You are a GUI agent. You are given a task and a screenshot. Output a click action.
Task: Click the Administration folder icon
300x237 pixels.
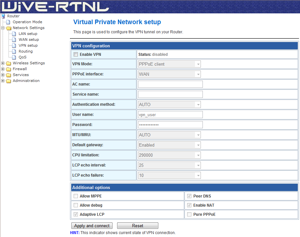(x=9, y=81)
